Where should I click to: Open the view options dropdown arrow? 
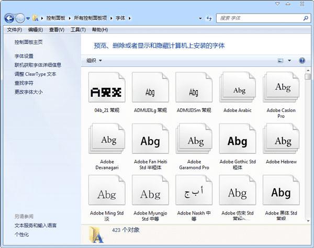coord(289,61)
